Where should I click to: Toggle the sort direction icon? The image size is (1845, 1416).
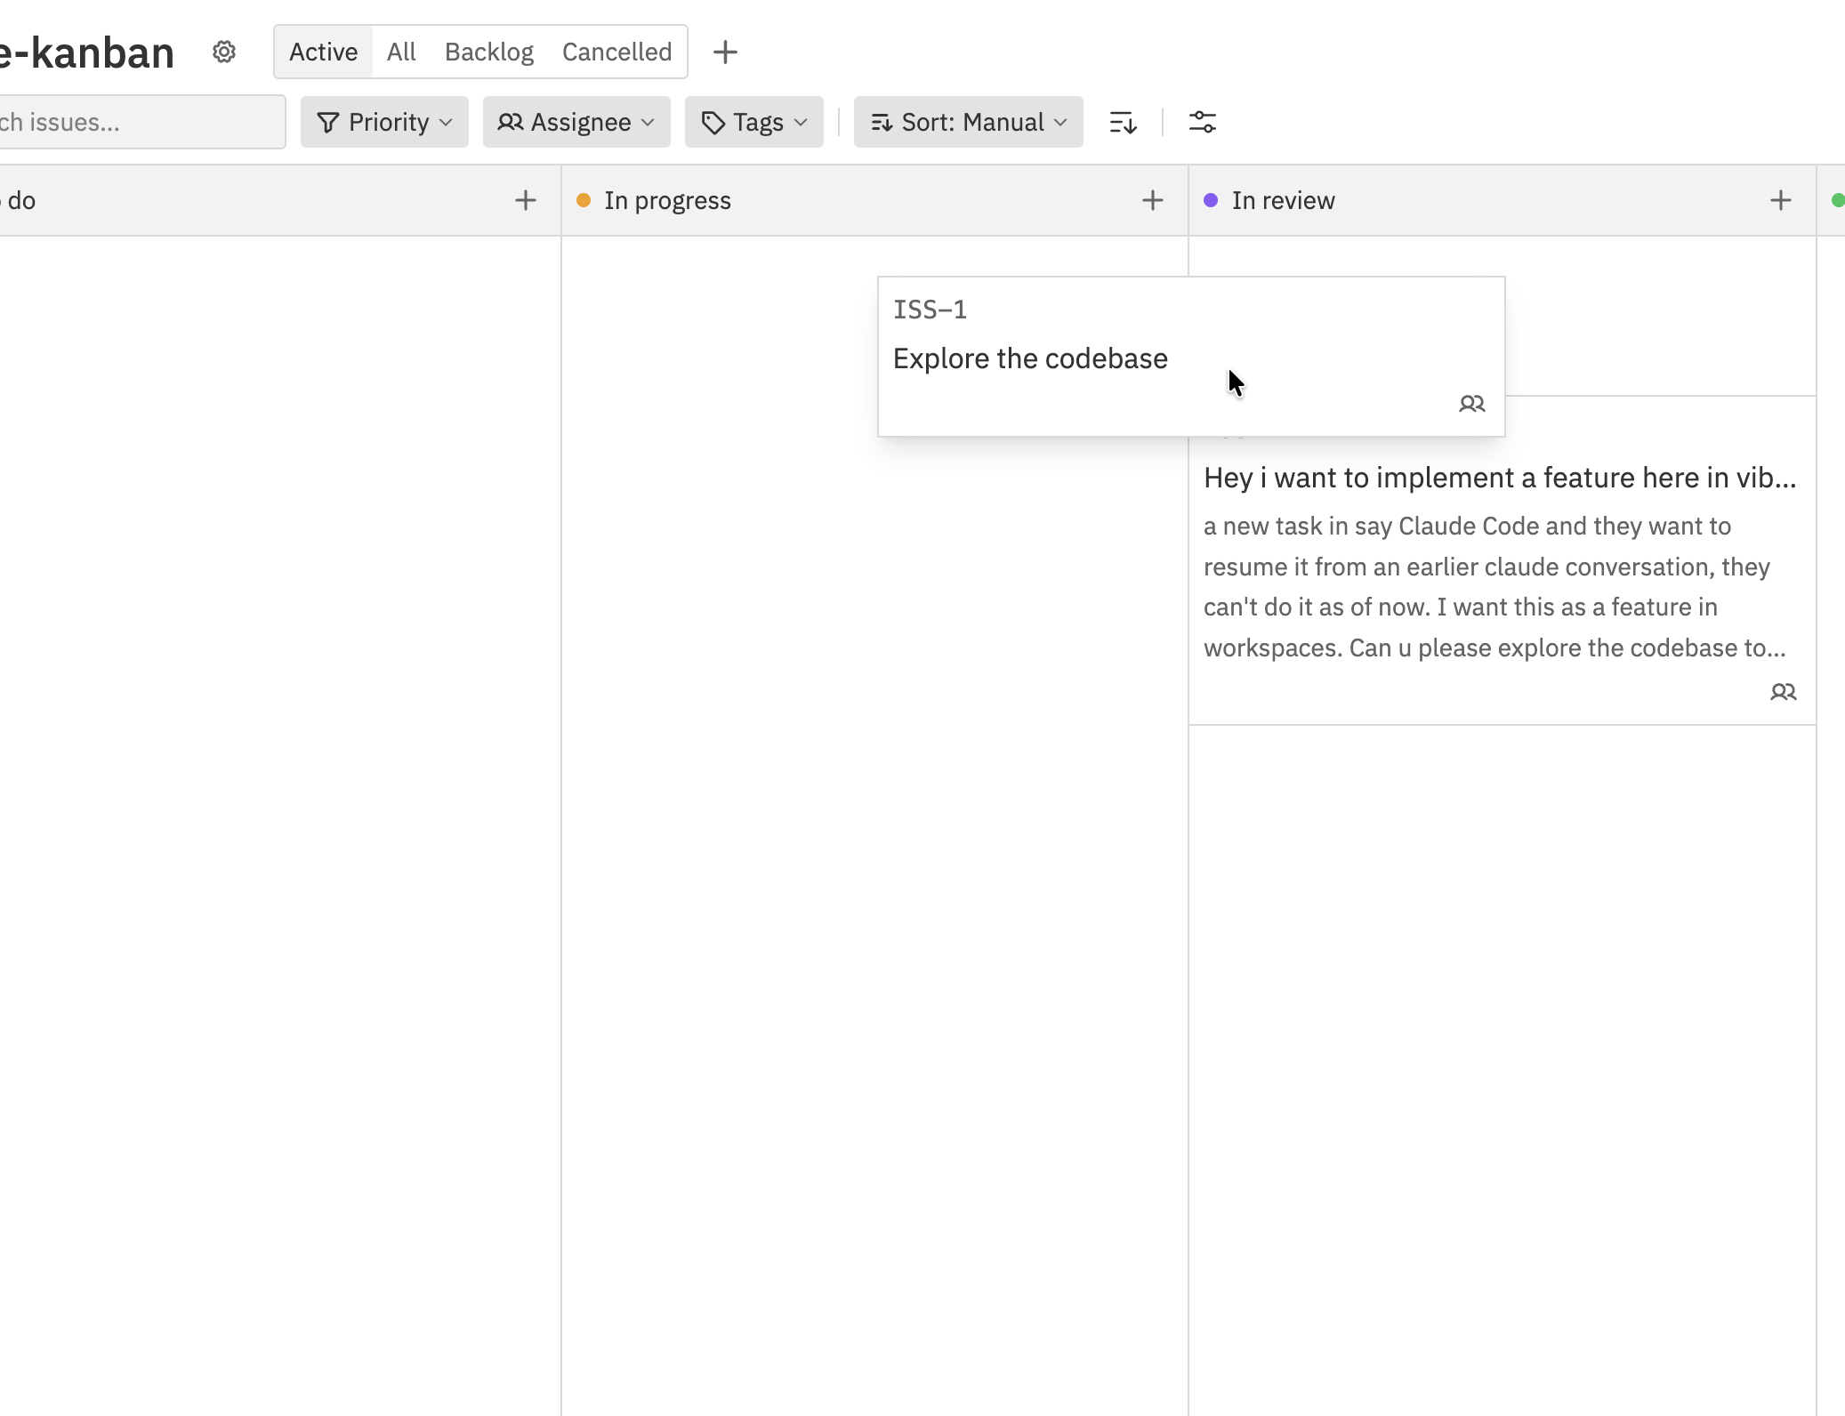tap(1122, 122)
